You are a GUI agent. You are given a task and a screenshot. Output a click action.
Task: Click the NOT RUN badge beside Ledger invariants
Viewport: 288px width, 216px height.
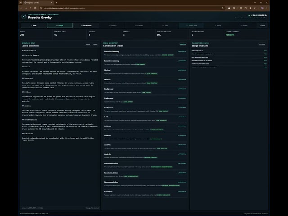262,44
